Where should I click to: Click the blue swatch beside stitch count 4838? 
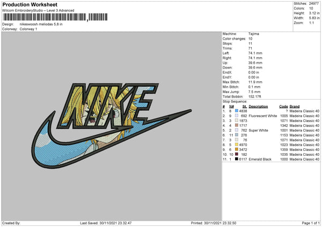point(237,111)
